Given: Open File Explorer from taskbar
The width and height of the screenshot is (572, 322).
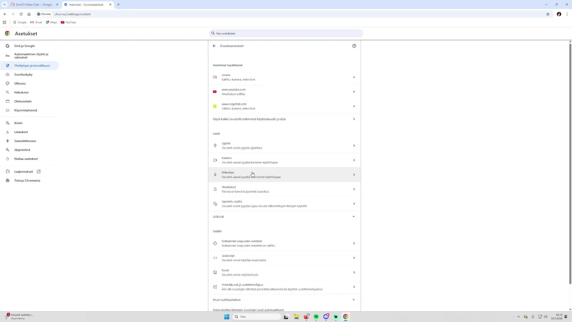Looking at the screenshot, I should tap(296, 317).
